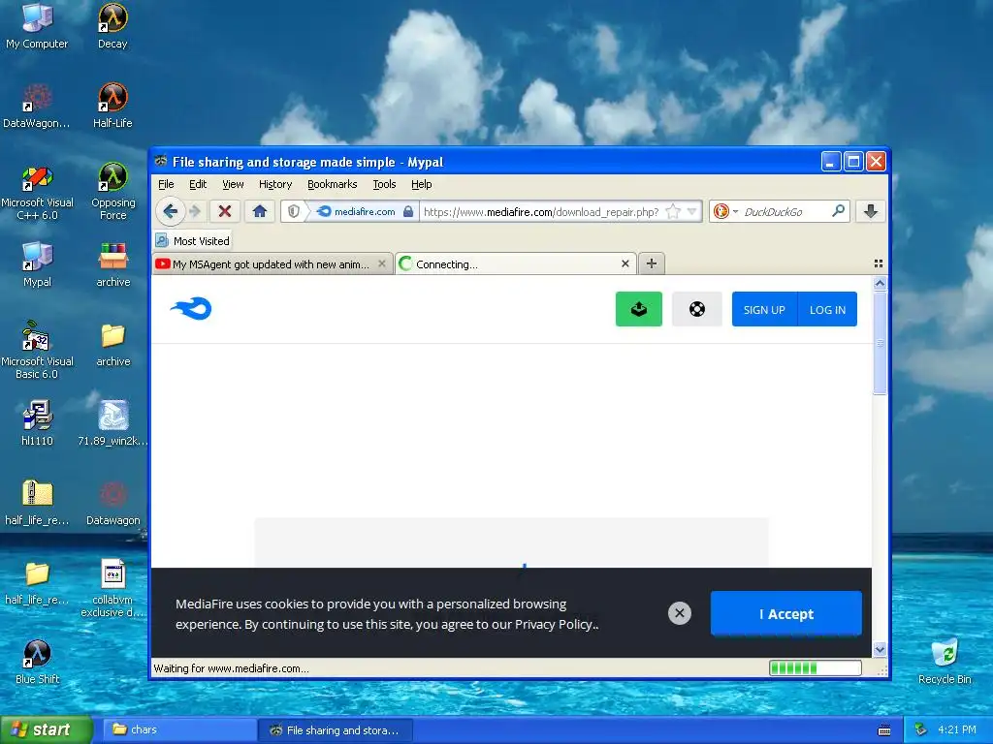Expand the URL history dropdown arrow
The image size is (993, 744).
[x=692, y=211]
